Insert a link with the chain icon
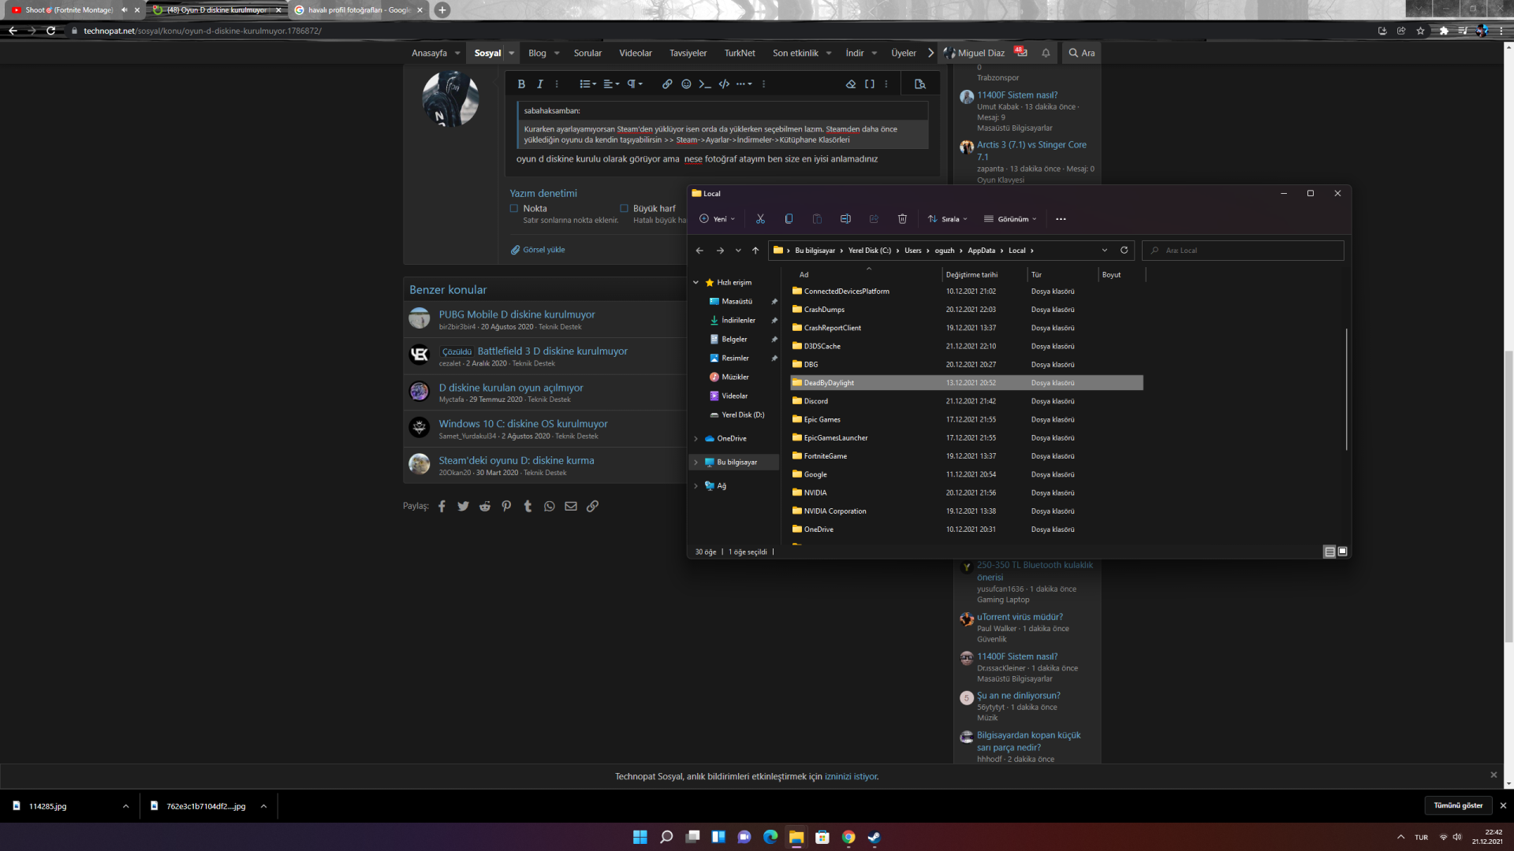The image size is (1514, 851). tap(667, 84)
